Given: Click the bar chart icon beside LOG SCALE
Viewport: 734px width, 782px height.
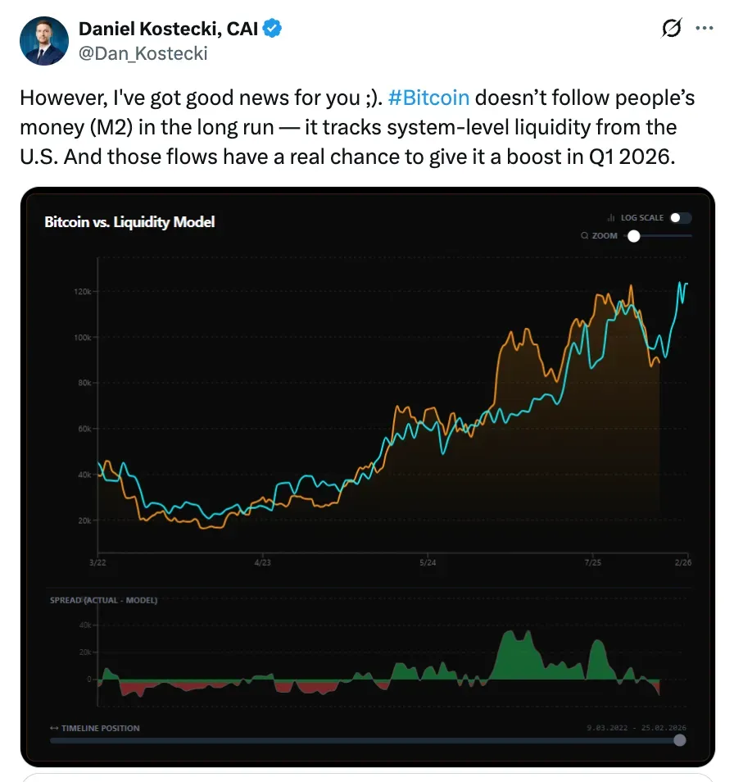Looking at the screenshot, I should pyautogui.click(x=609, y=217).
